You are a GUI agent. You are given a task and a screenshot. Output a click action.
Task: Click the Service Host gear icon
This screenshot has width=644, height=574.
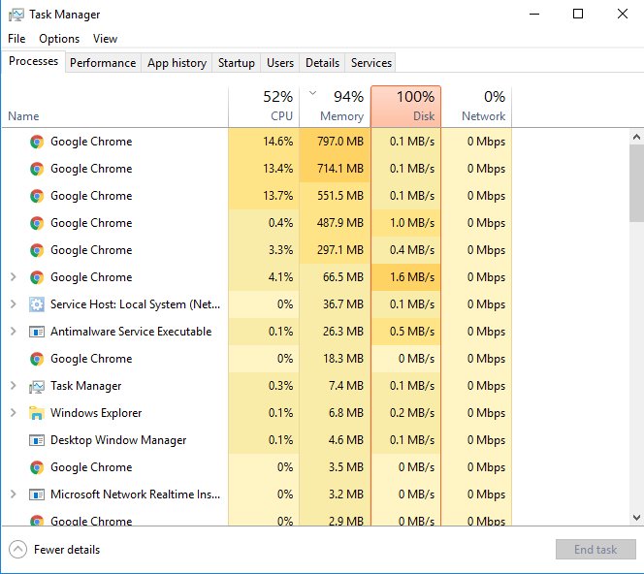click(37, 304)
